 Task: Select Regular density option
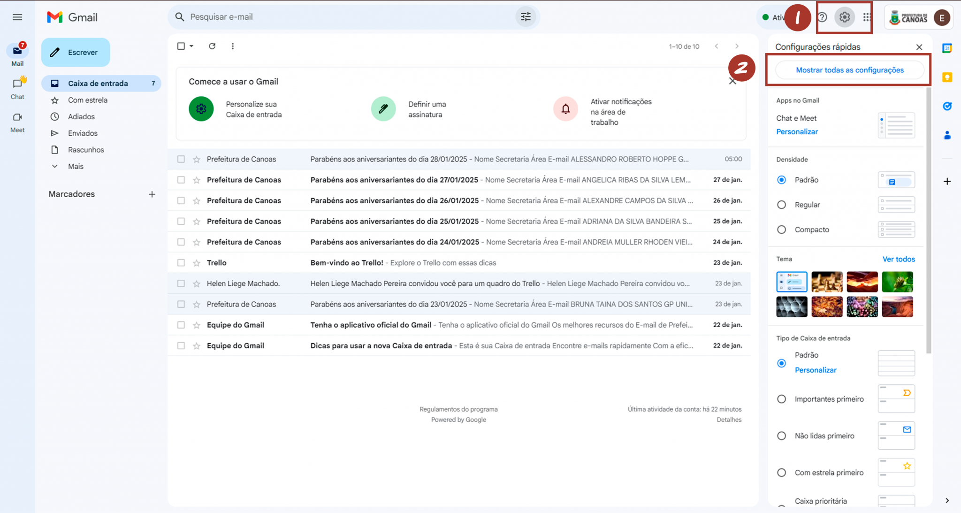point(781,205)
